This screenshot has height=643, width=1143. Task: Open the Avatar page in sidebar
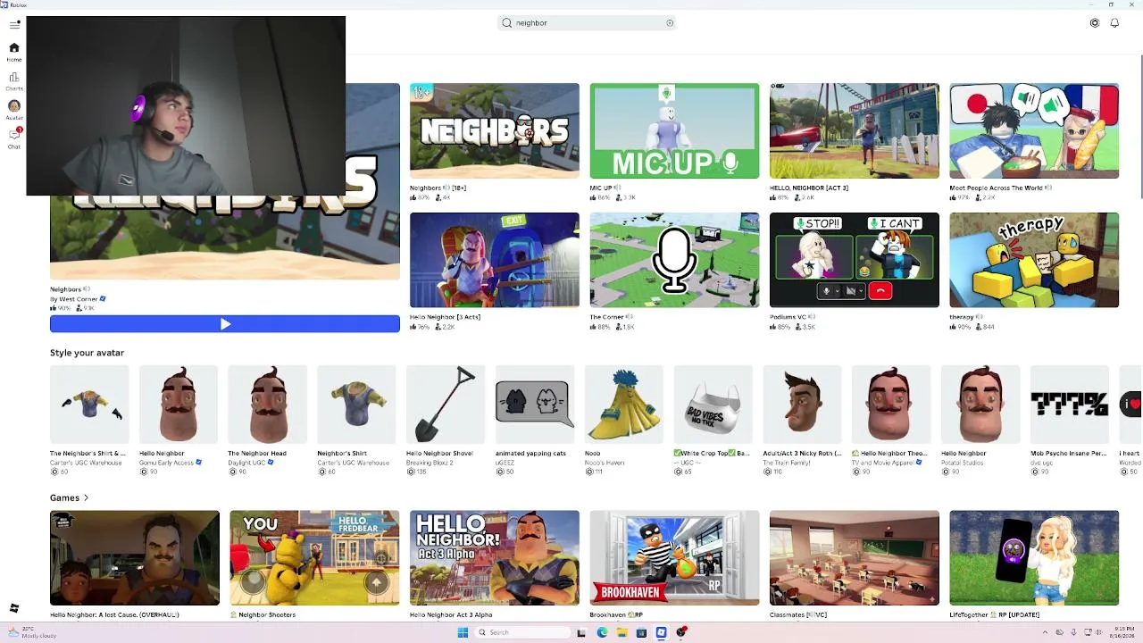pyautogui.click(x=14, y=110)
